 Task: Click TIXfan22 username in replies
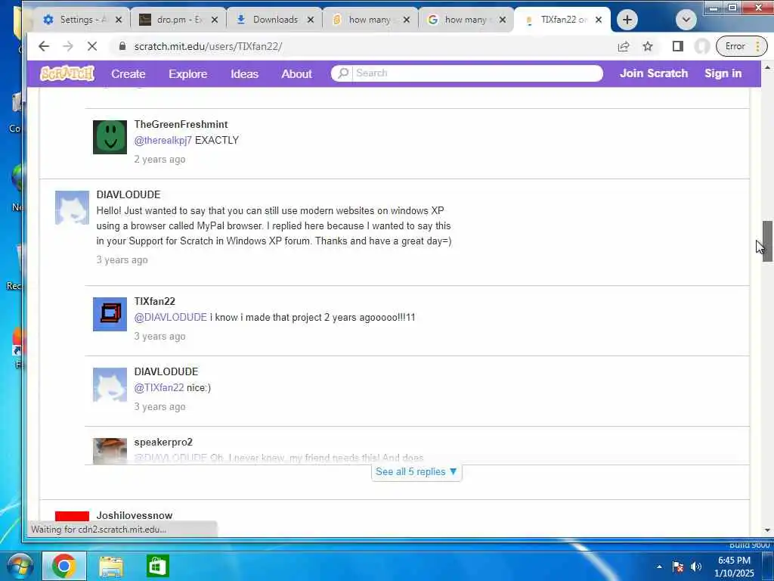tap(154, 301)
